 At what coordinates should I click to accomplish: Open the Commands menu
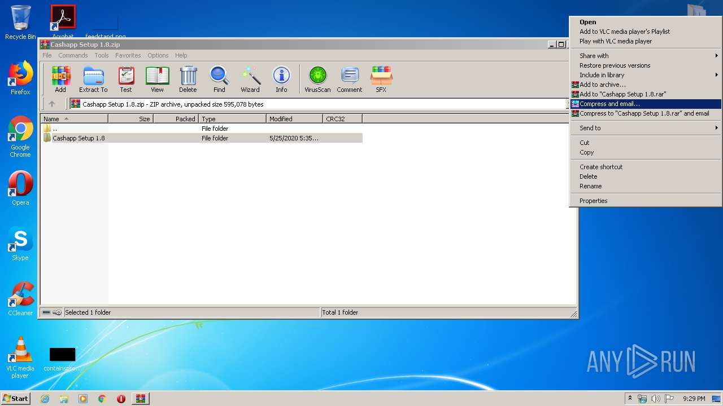coord(73,55)
